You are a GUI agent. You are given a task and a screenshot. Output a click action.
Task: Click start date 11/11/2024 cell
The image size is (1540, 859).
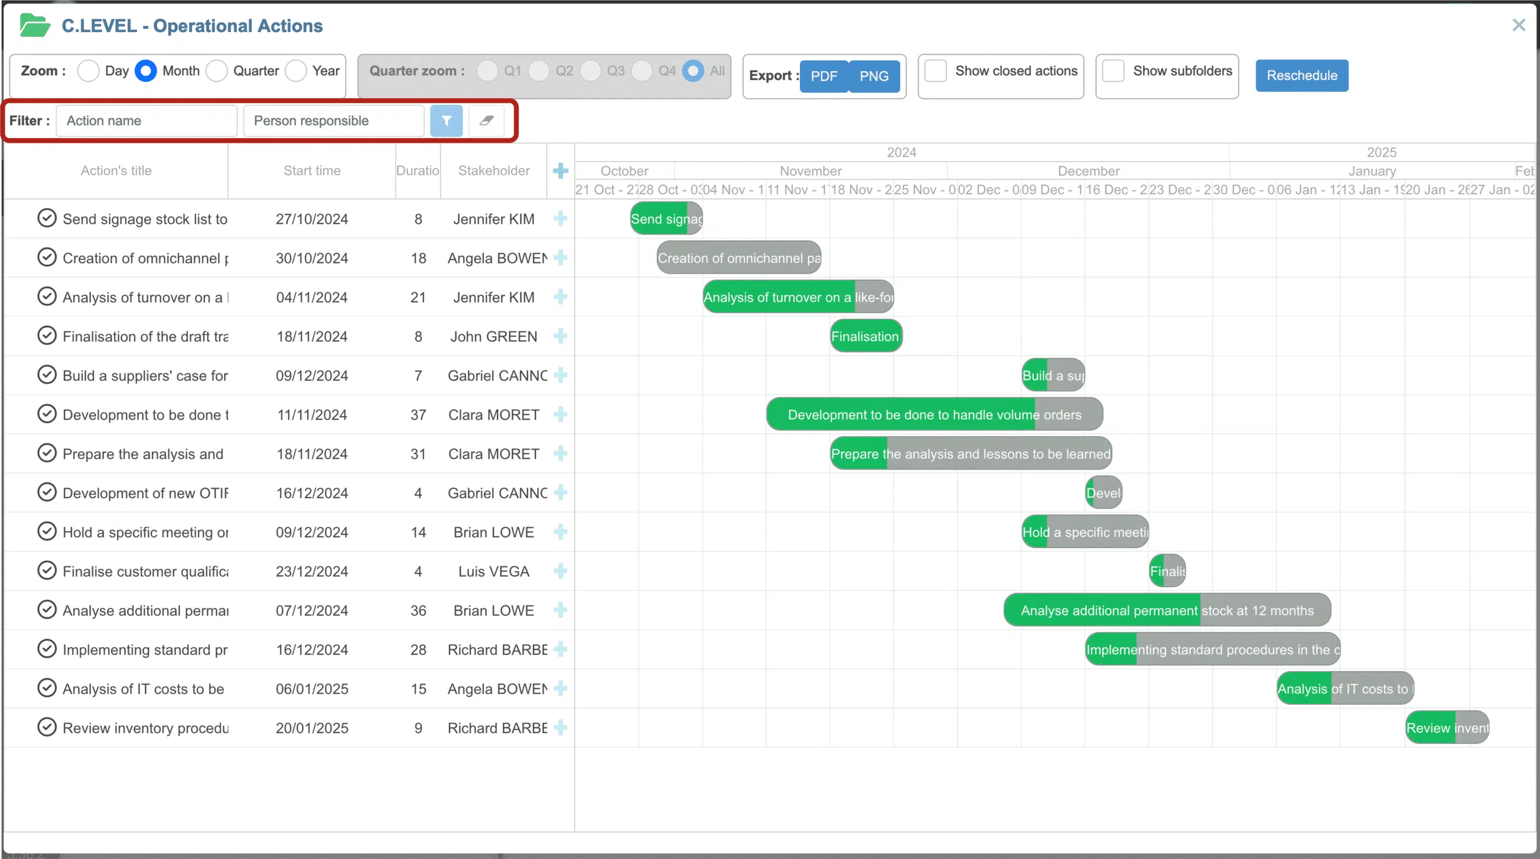click(x=312, y=415)
